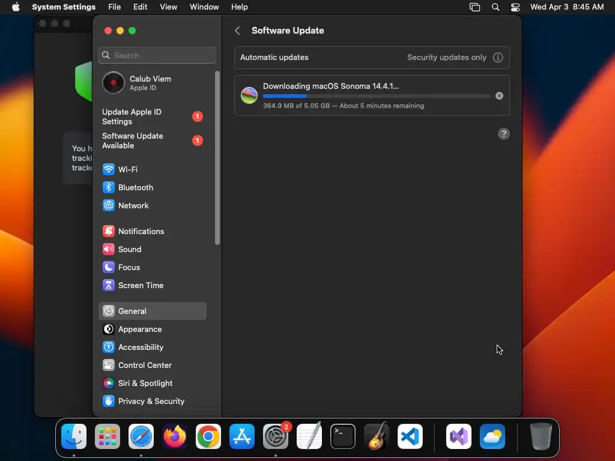Open Screen Time settings

click(x=152, y=285)
